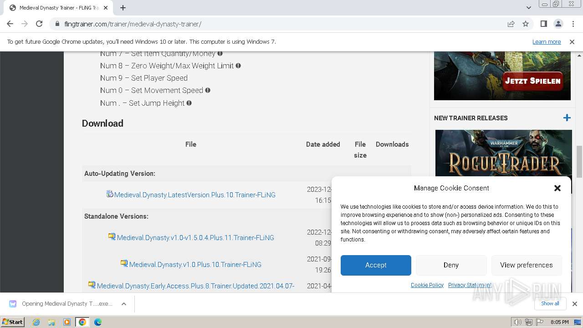Click 'Auto-Updating Version:' row label

120,174
